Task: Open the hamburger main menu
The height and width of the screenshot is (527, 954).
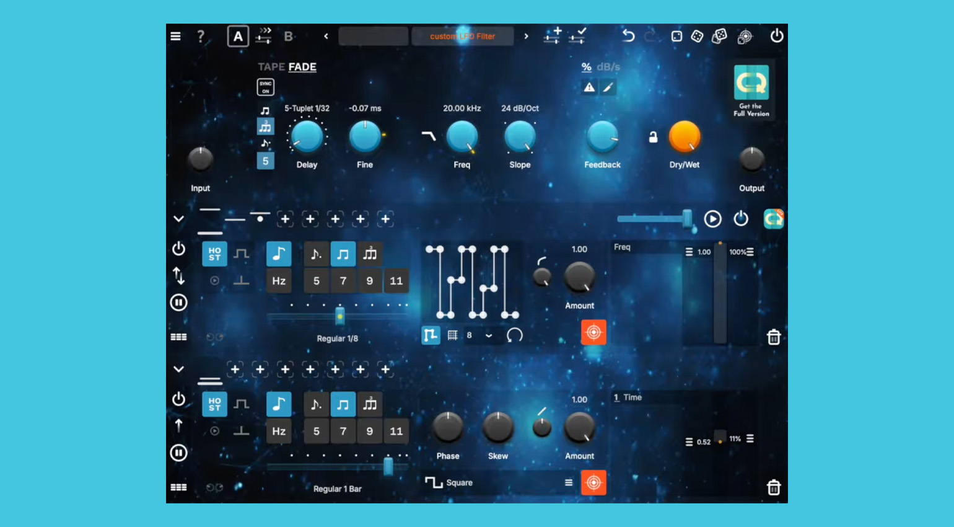Action: 176,37
